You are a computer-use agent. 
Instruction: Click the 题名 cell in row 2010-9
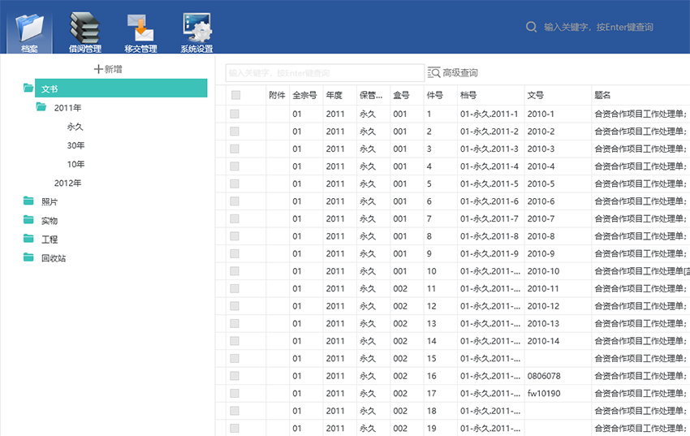click(640, 253)
